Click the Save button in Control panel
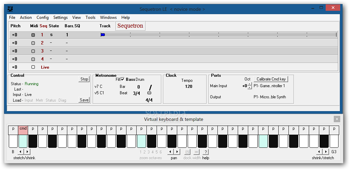Image resolution: width=350 pixels, height=170 pixels. click(84, 100)
